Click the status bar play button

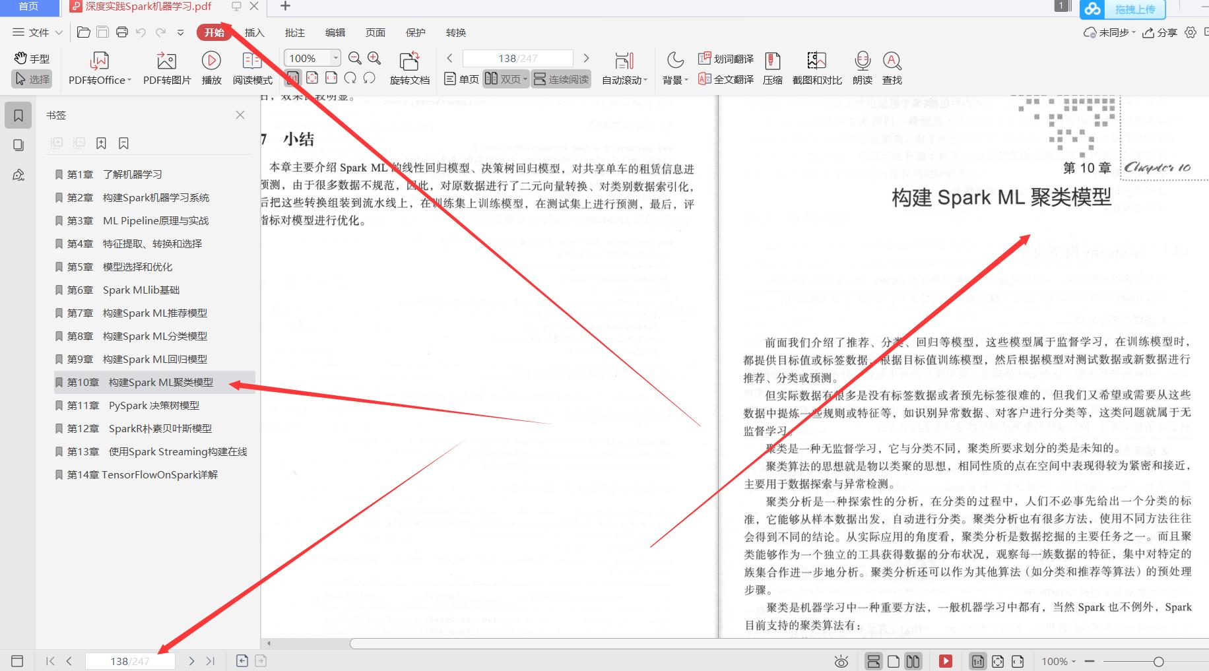(946, 661)
